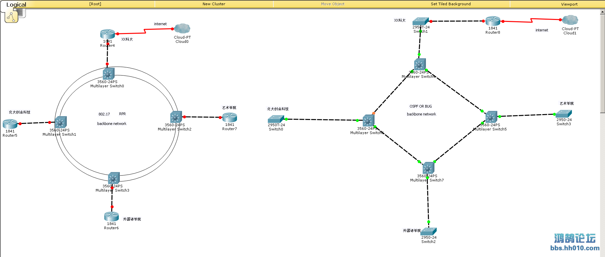Select Multilayer Switch3 icon
The image size is (605, 257).
pyautogui.click(x=114, y=178)
